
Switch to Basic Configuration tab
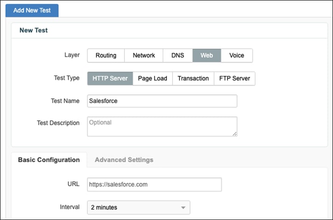pyautogui.click(x=49, y=160)
